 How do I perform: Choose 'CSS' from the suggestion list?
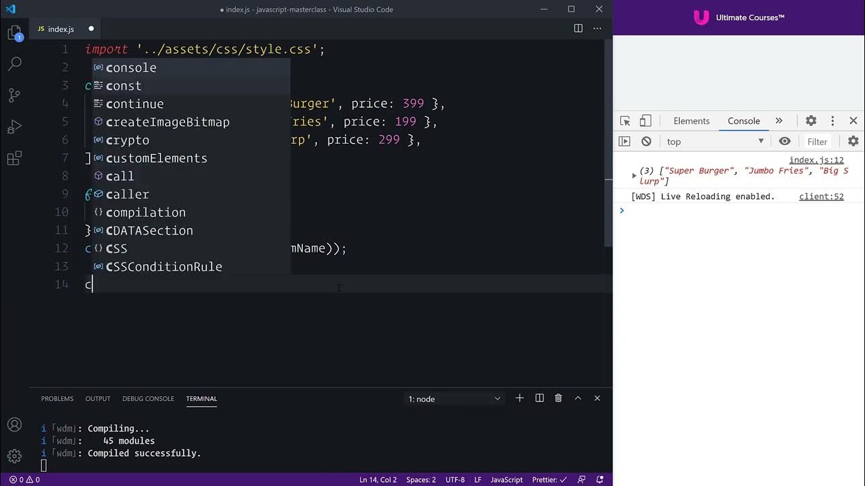pos(191,248)
